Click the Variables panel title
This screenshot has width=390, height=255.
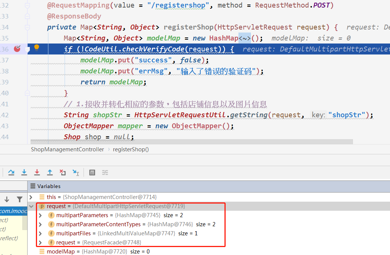point(49,186)
